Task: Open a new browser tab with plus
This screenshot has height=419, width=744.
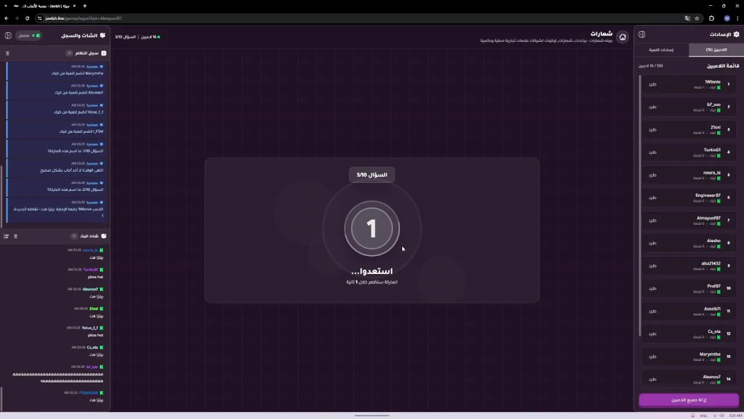Action: click(x=84, y=6)
